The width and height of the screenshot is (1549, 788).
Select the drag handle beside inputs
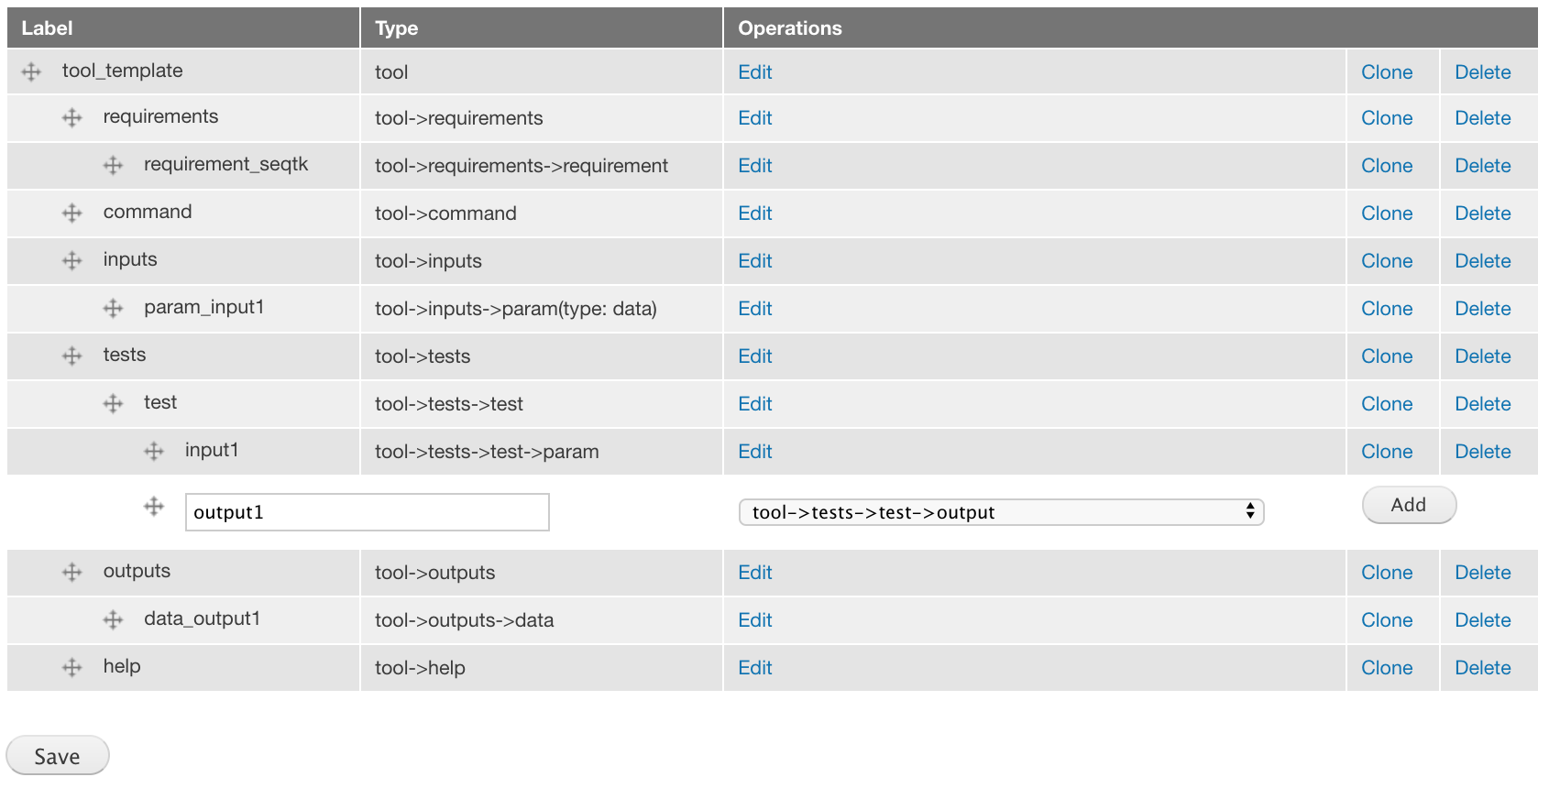click(x=72, y=260)
